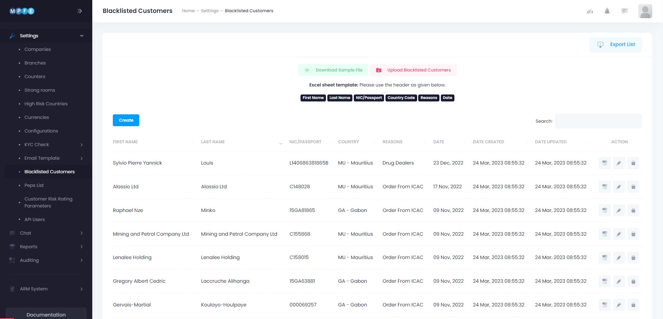663x319 pixels.
Task: Toggle status for Gregory Albert Cedric
Action: click(604, 281)
